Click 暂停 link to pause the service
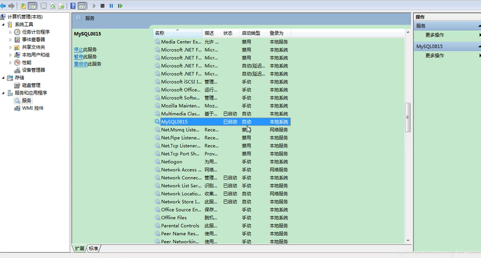 tap(78, 57)
